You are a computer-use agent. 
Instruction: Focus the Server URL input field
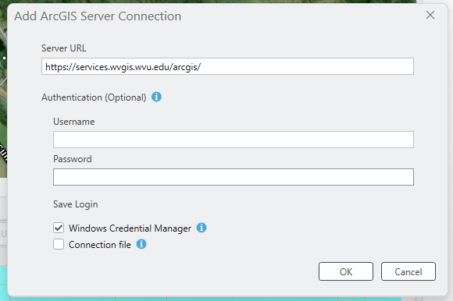tap(227, 66)
